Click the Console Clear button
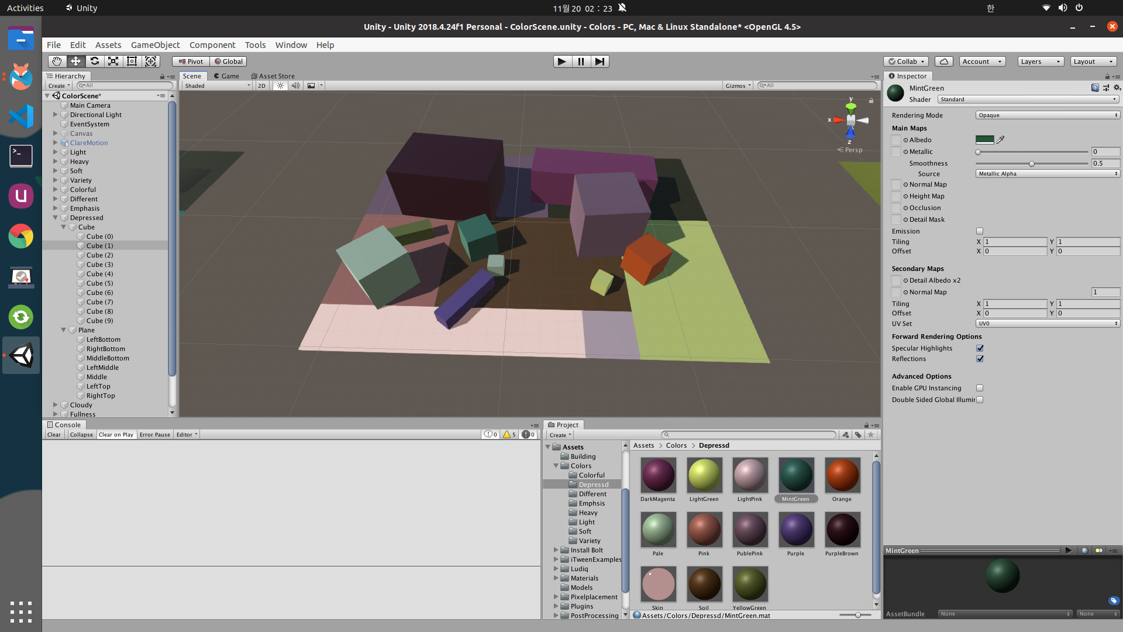Viewport: 1123px width, 632px height. [54, 435]
